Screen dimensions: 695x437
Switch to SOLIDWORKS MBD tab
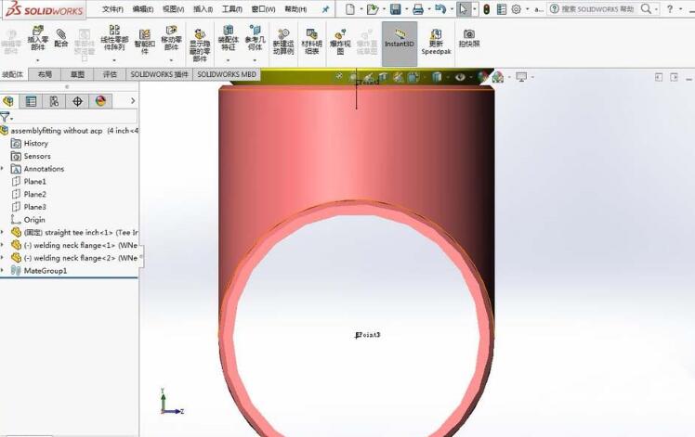(227, 74)
